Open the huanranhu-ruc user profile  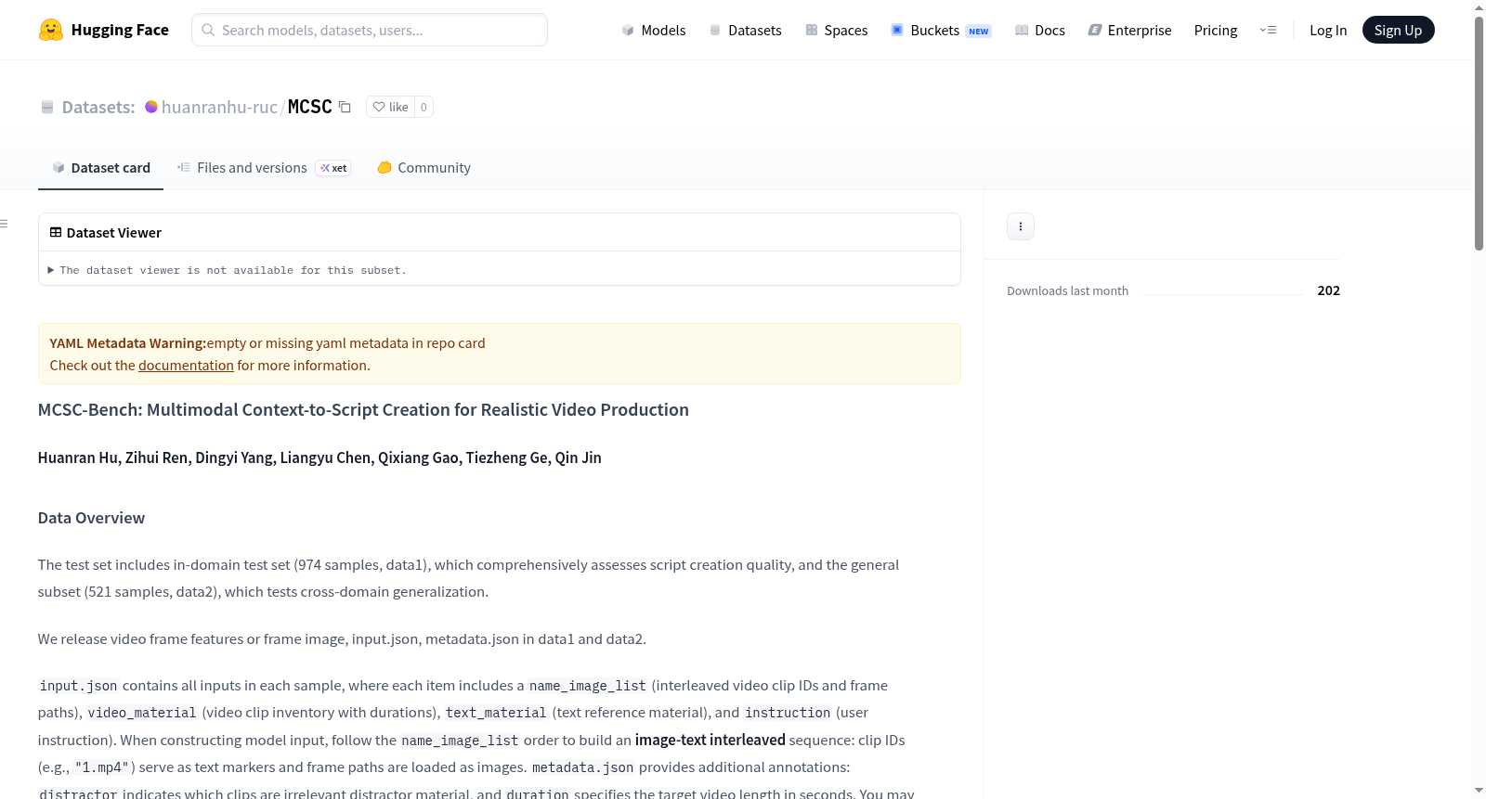(219, 107)
